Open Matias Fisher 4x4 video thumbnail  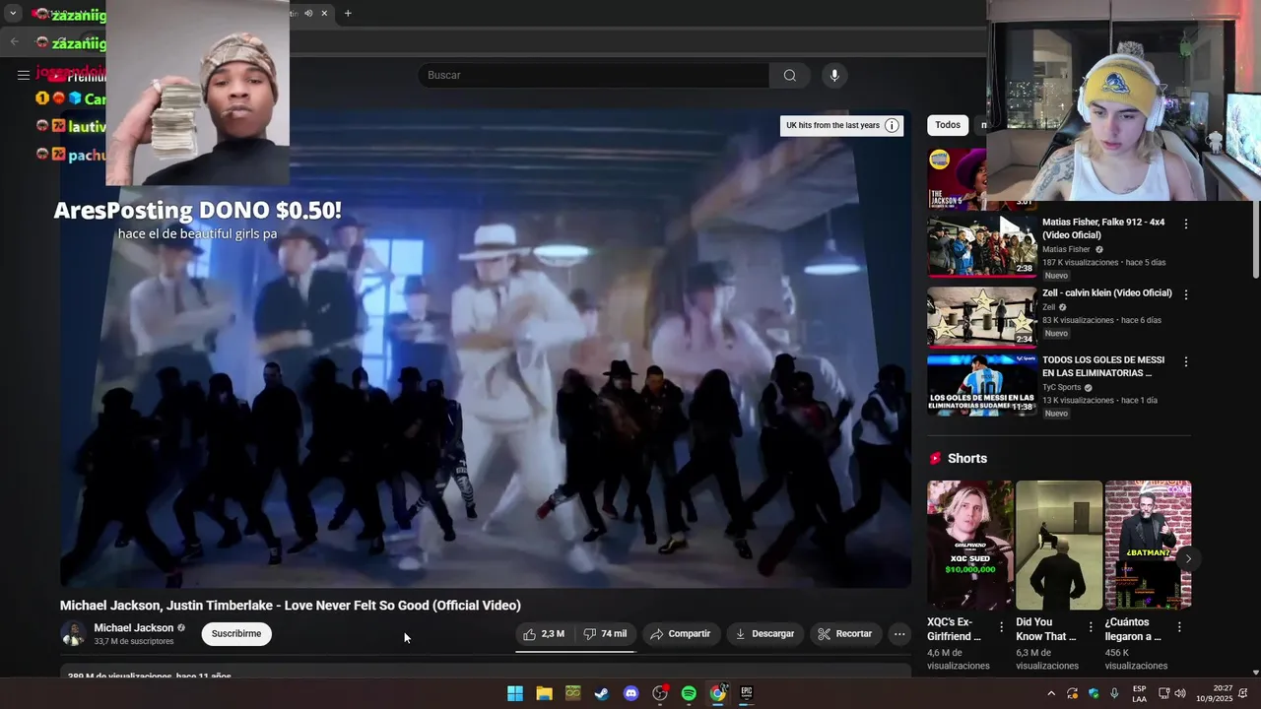982,246
